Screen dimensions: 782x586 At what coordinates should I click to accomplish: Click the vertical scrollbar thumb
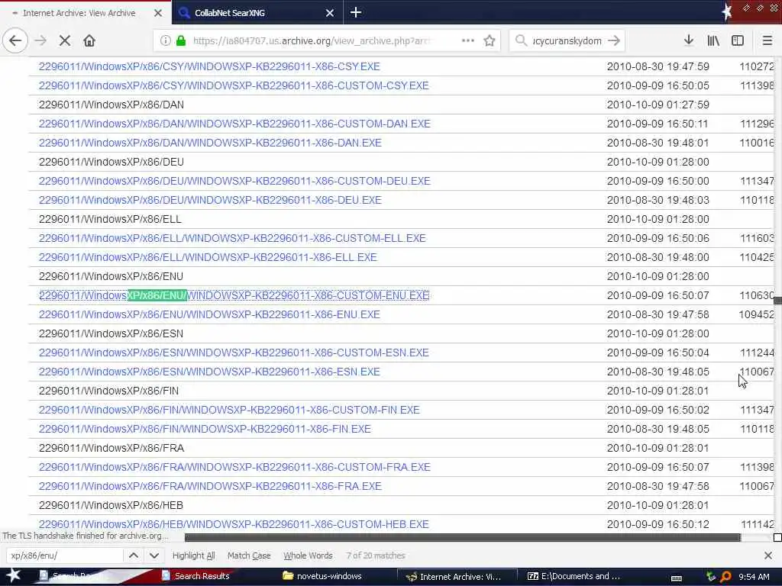pos(777,300)
